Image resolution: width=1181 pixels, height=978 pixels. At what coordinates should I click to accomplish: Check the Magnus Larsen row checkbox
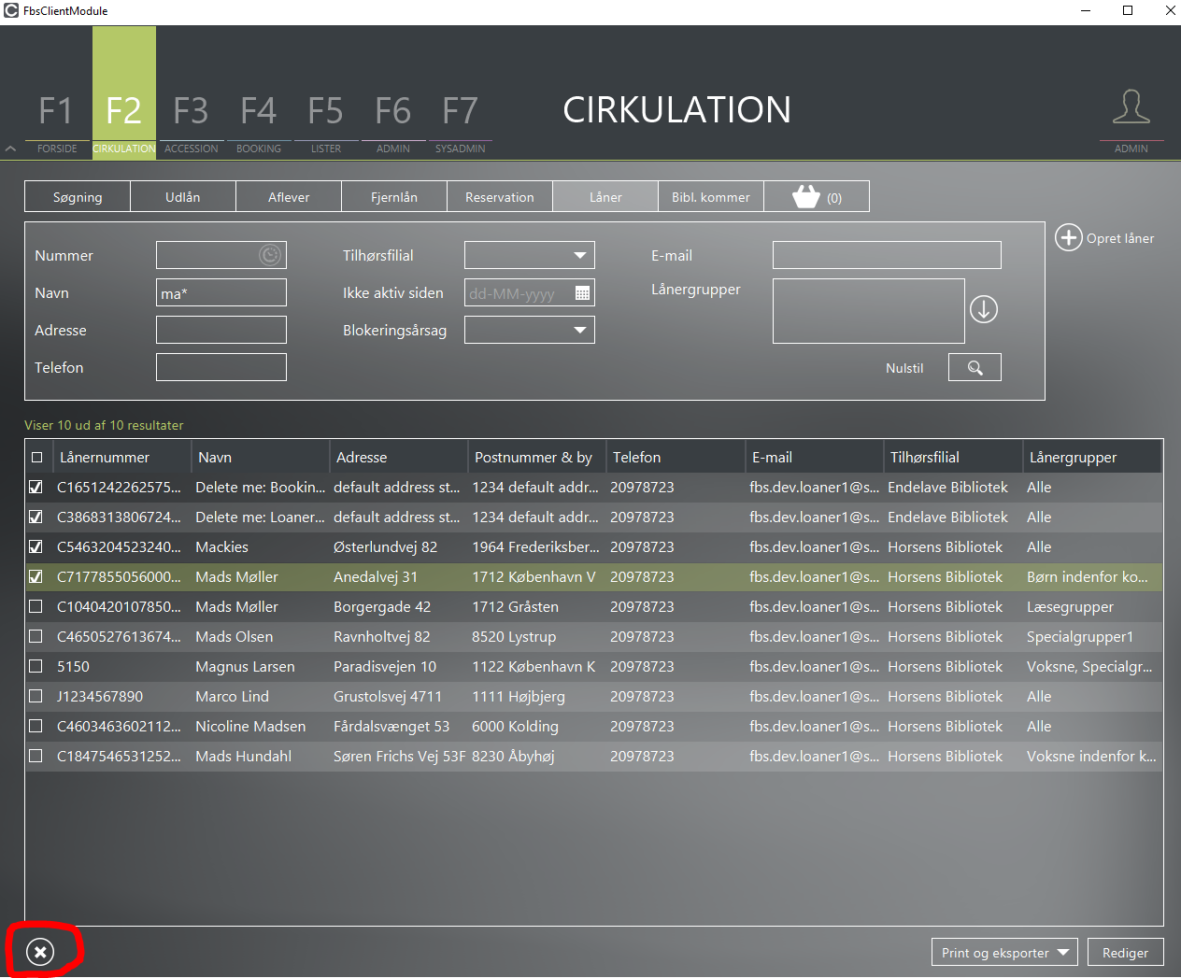point(36,666)
